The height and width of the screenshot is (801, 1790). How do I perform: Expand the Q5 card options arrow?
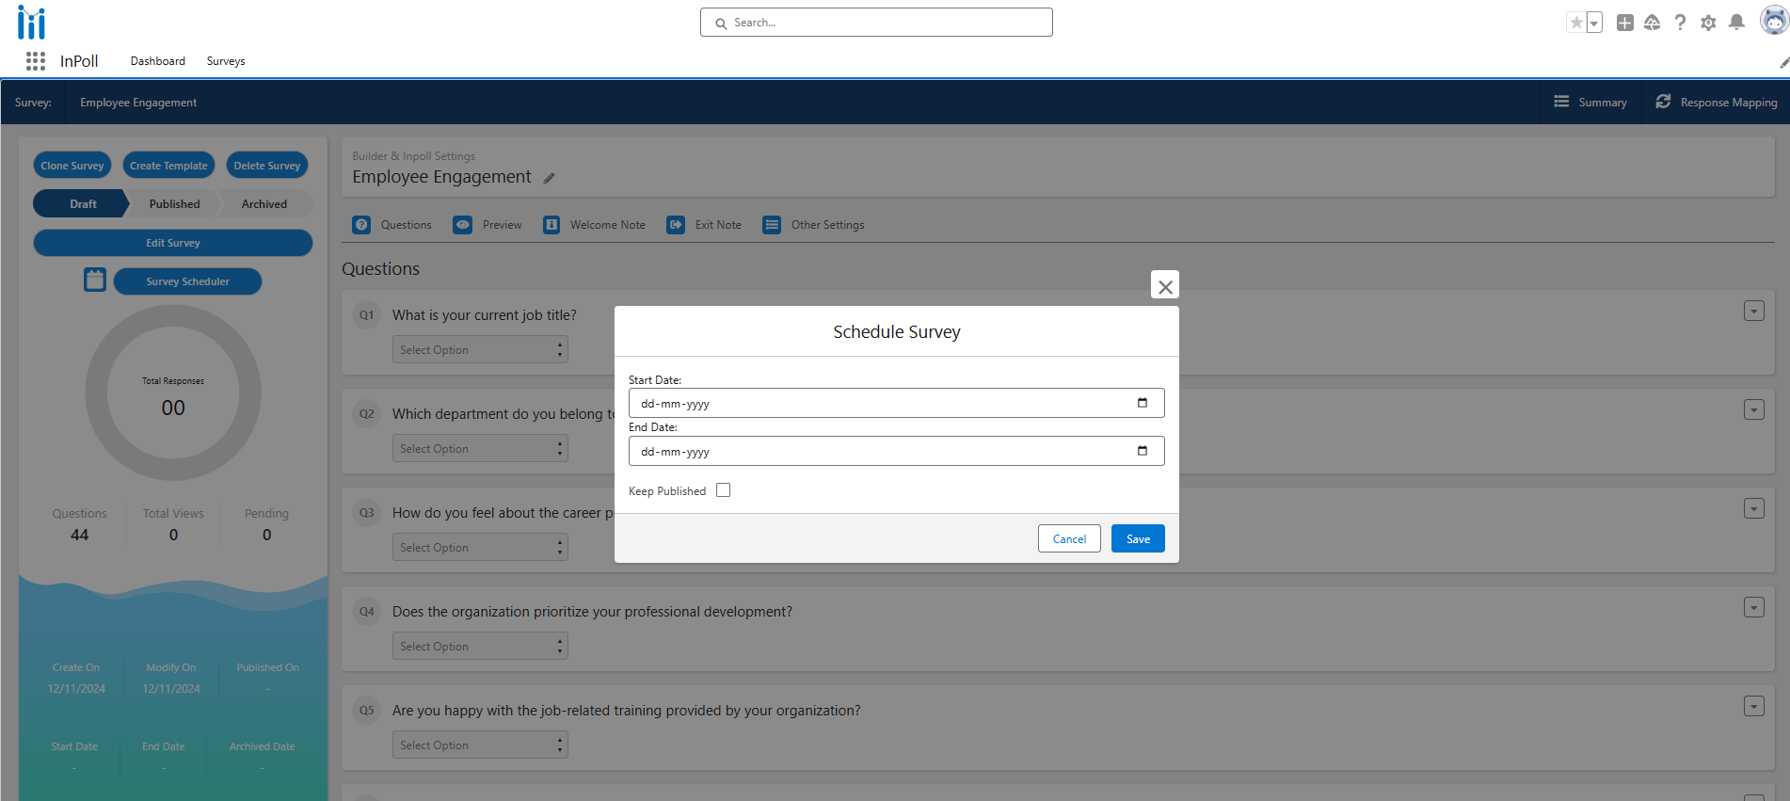(x=1754, y=707)
